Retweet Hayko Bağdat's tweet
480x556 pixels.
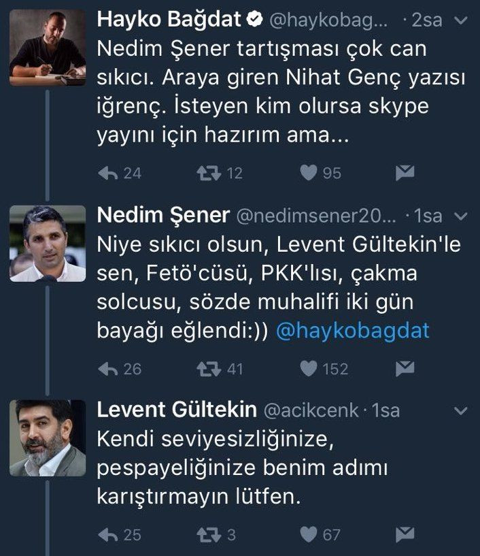tap(209, 174)
